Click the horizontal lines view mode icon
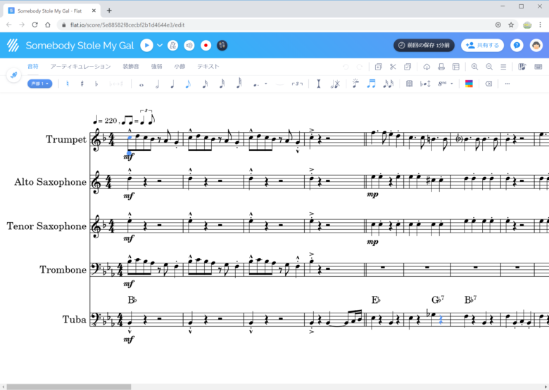 pyautogui.click(x=503, y=67)
